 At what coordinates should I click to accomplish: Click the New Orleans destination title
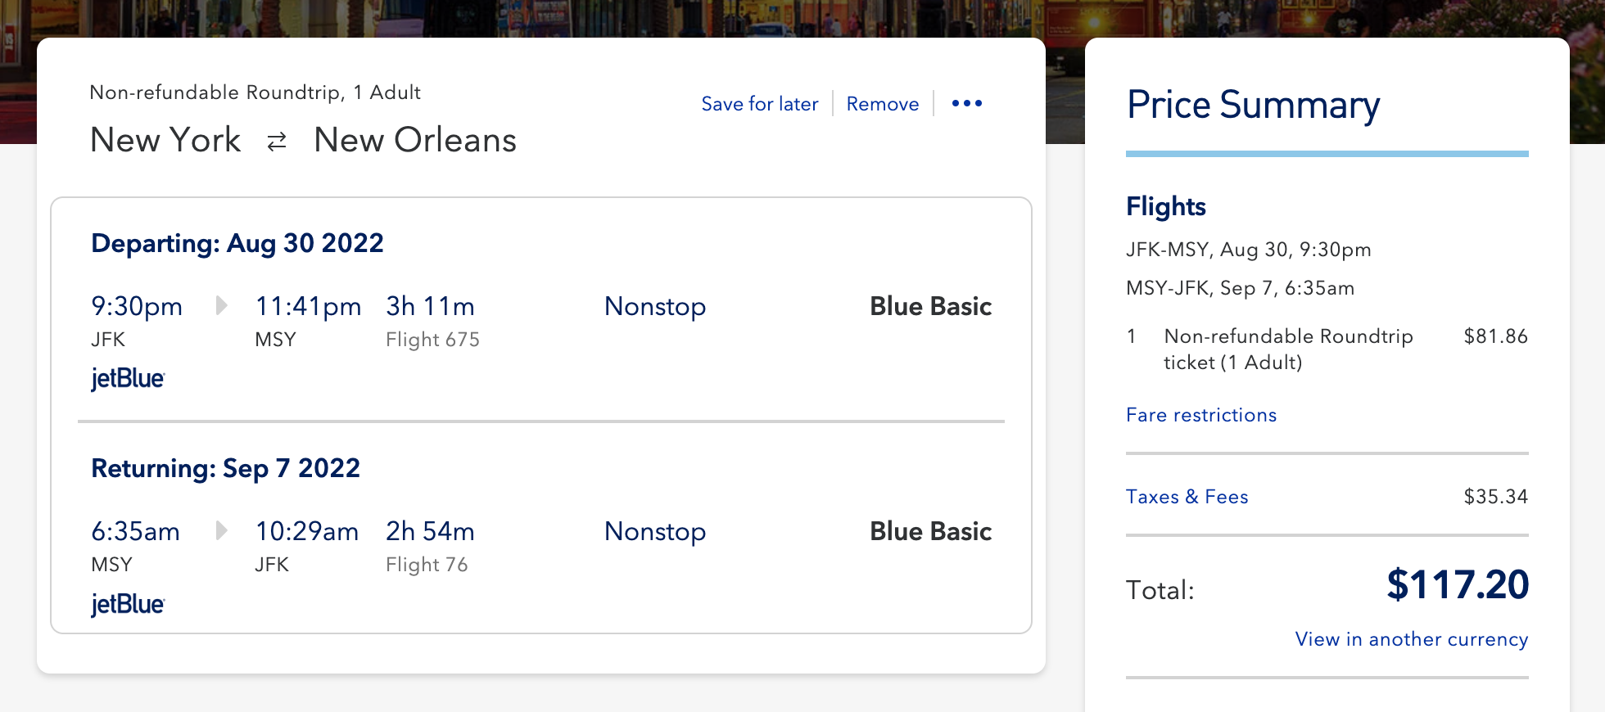click(415, 140)
